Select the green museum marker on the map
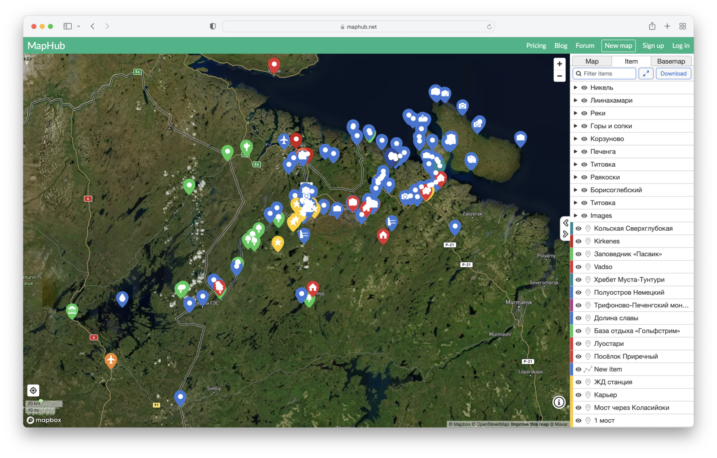717x458 pixels. coord(72,310)
